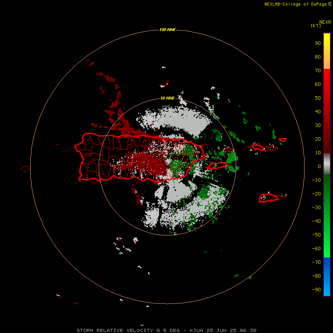Click the St. Thomas island outline northeast
This screenshot has width=333, height=333.
tap(258, 147)
